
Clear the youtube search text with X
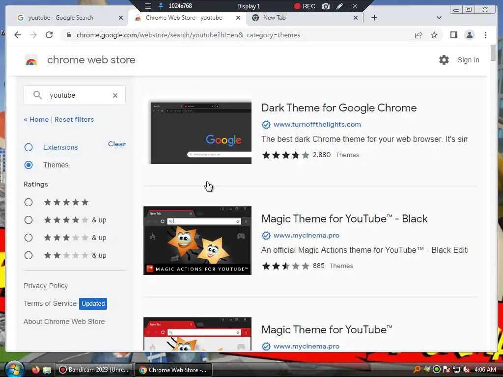click(115, 95)
